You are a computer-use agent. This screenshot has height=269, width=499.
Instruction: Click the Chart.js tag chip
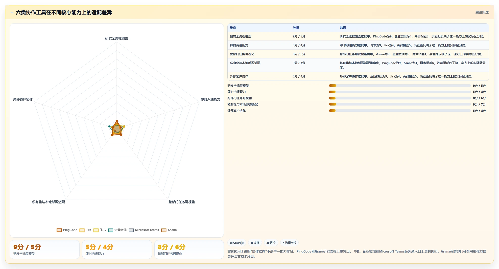237,243
